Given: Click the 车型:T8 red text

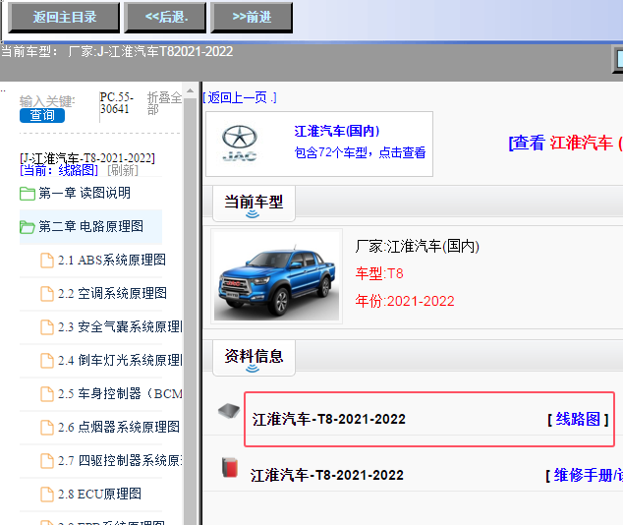Looking at the screenshot, I should point(379,273).
